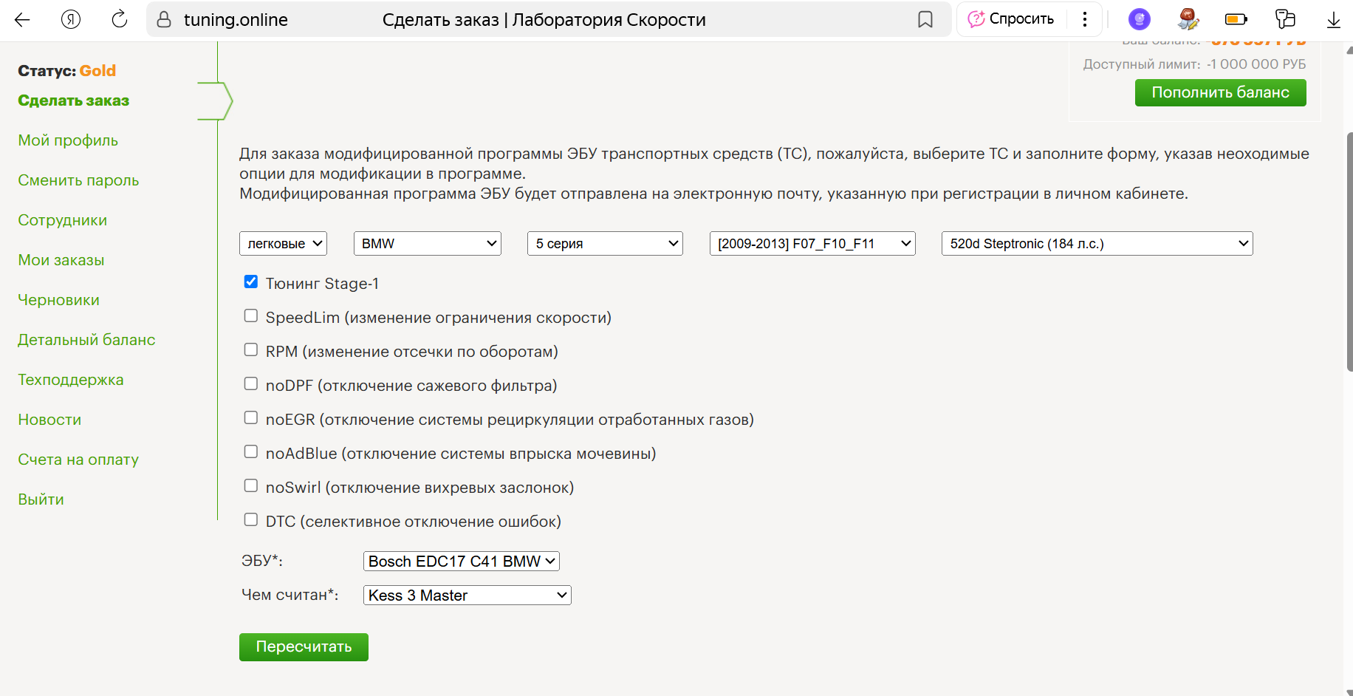Click the Yandex home icon
The width and height of the screenshot is (1353, 696).
point(71,20)
